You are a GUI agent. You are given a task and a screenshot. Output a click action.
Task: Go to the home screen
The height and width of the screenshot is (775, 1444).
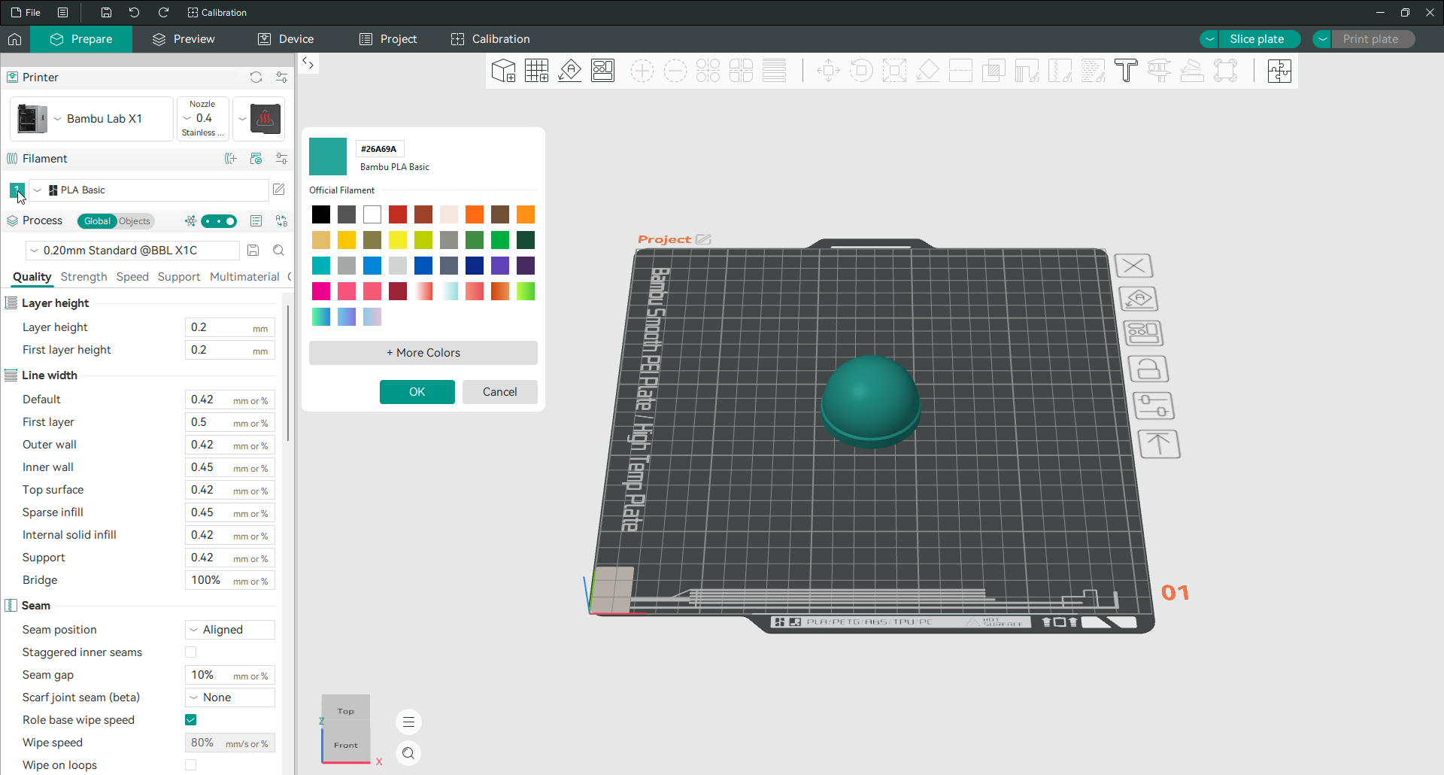pyautogui.click(x=15, y=39)
